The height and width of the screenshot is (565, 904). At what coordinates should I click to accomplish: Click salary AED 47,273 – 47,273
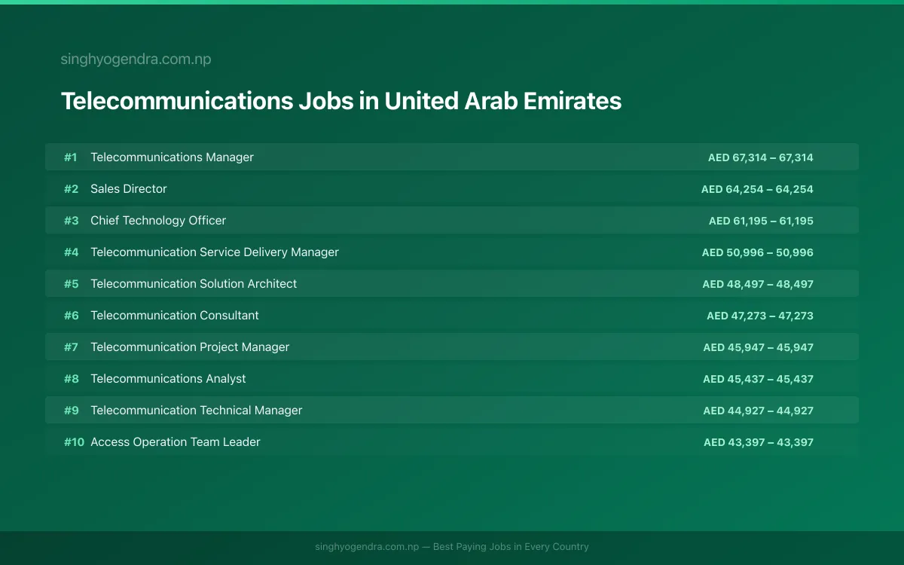(760, 316)
